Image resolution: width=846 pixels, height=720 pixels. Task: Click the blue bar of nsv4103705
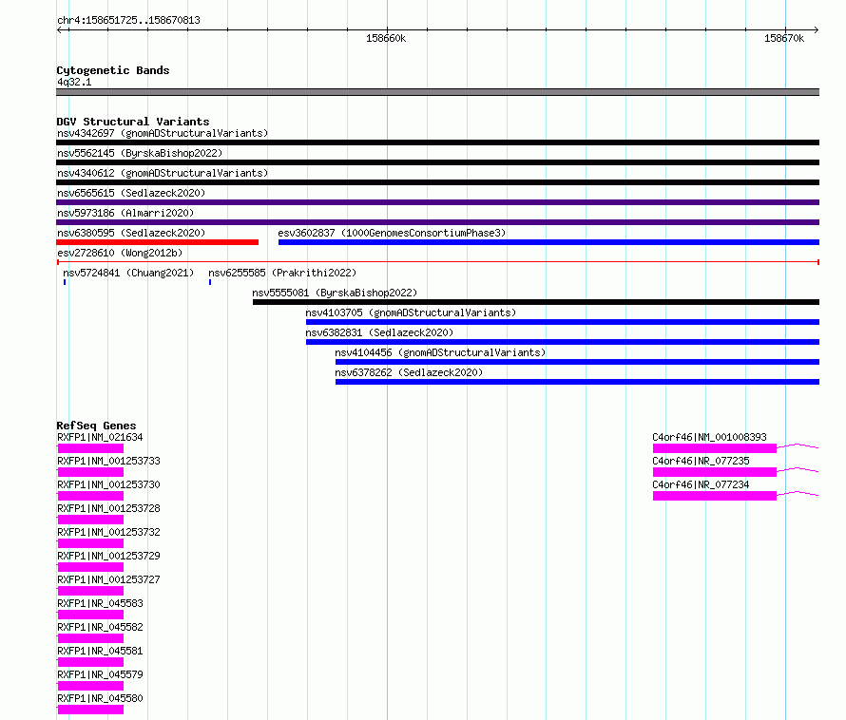click(563, 322)
